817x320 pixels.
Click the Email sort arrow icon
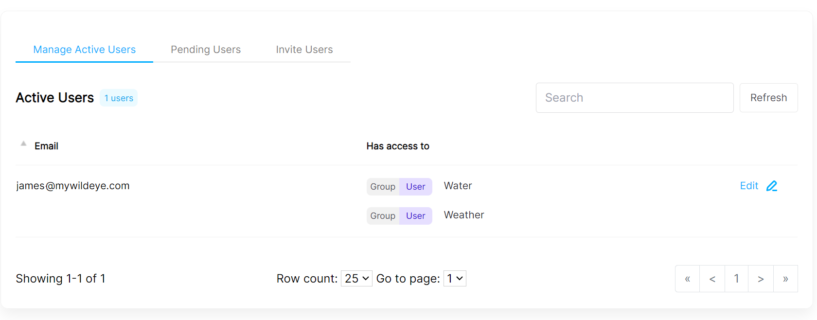point(23,144)
